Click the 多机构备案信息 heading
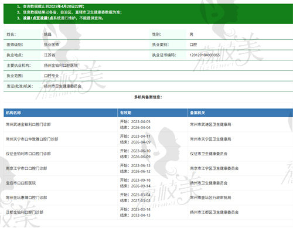Image resolution: width=293 pixels, height=228 pixels. click(x=148, y=97)
